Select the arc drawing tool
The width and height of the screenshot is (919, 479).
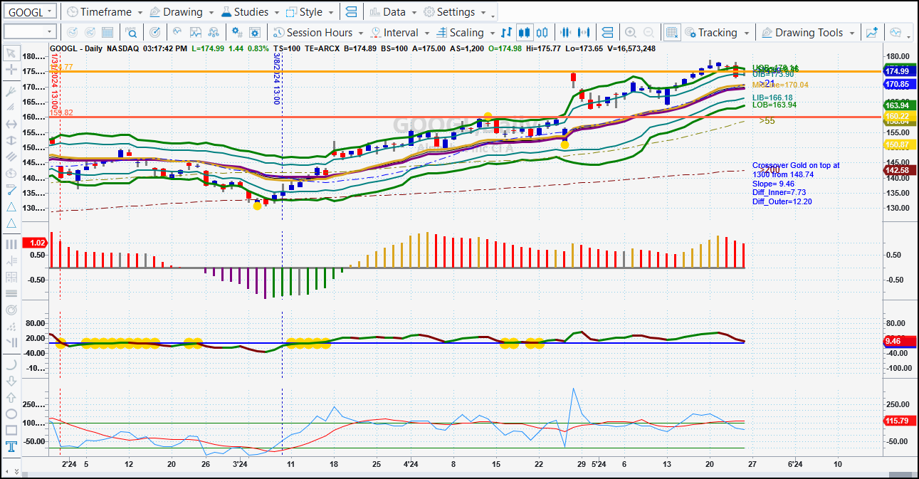[x=11, y=364]
